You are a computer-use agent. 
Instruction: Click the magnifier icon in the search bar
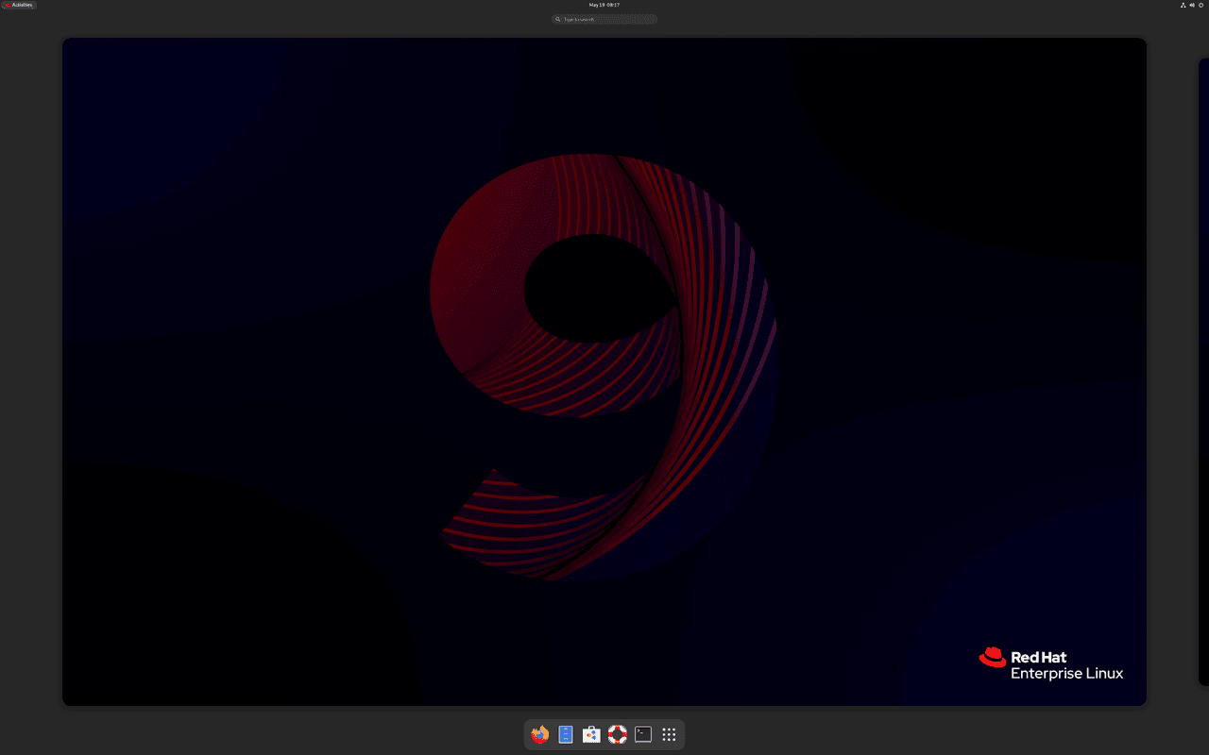pyautogui.click(x=557, y=19)
